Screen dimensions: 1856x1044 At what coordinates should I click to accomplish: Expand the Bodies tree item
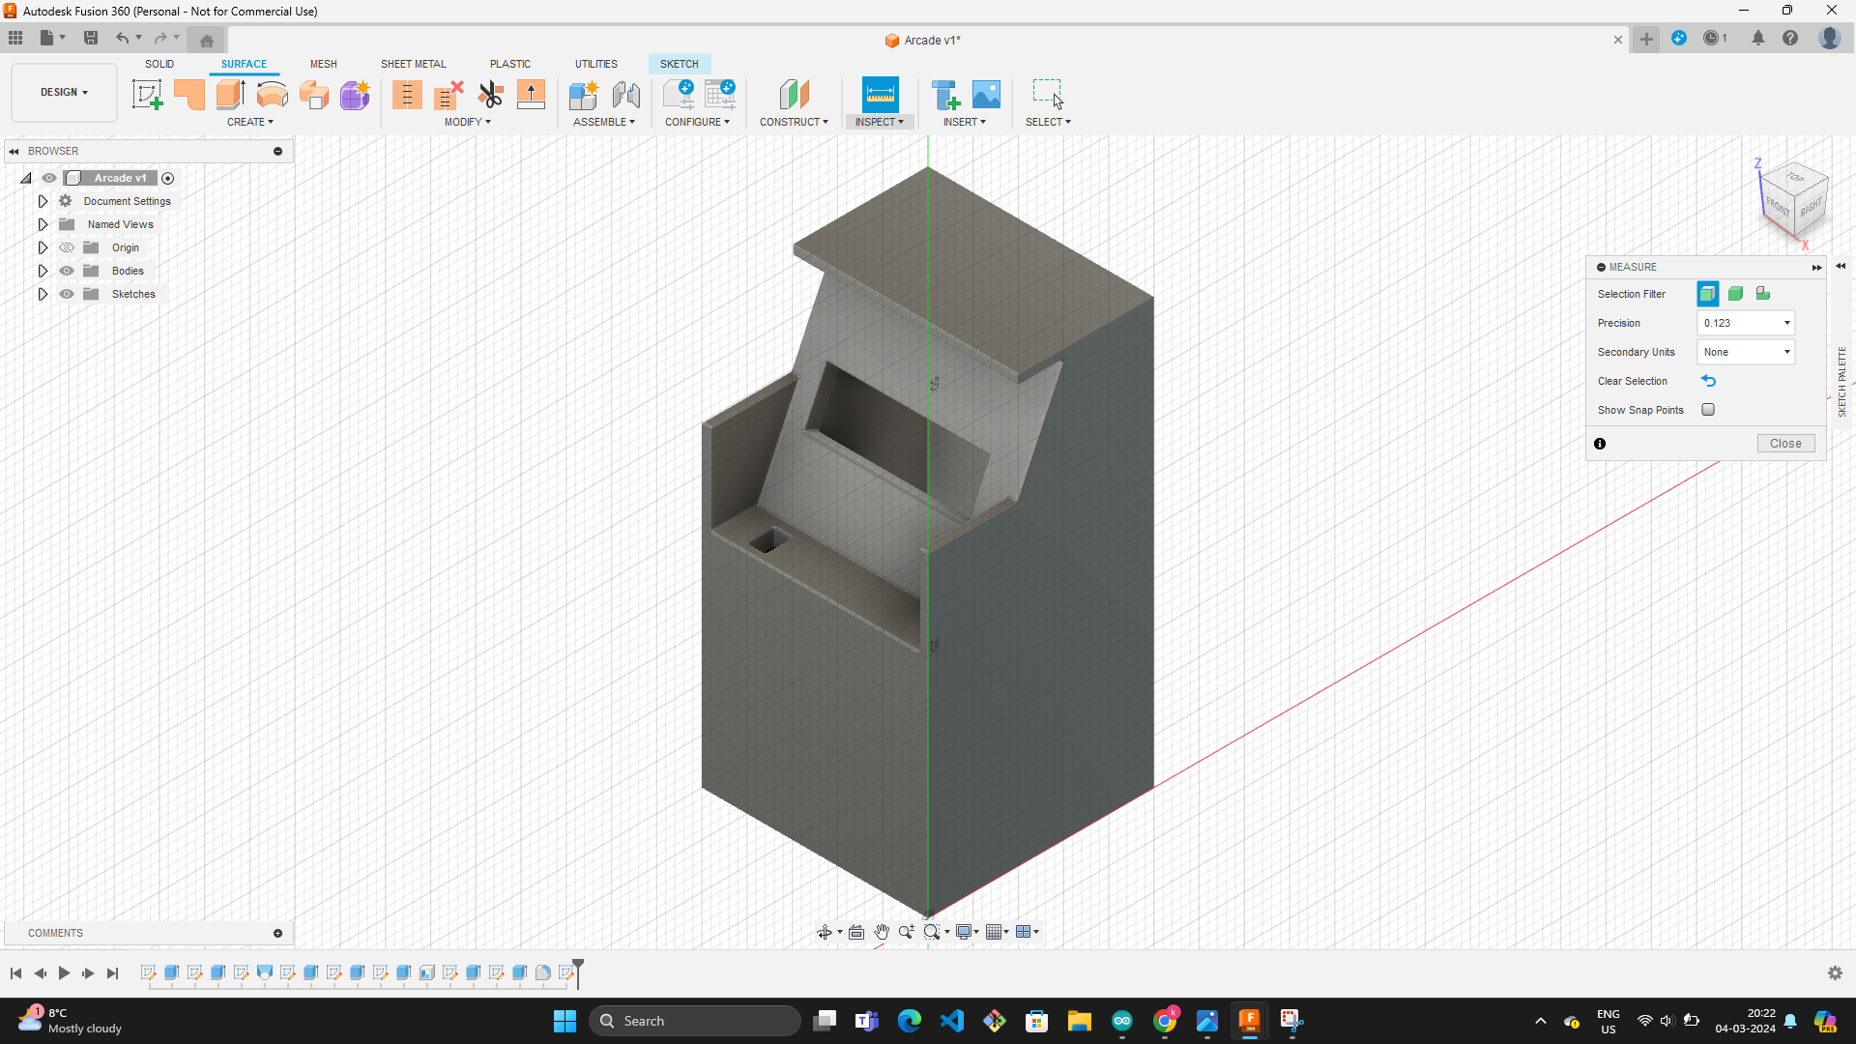43,271
